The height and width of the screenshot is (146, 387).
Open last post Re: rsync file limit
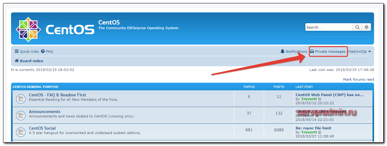click(313, 128)
